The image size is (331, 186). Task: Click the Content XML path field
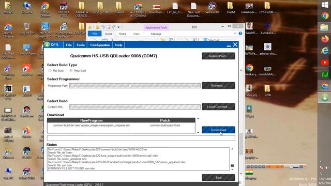coord(135,107)
